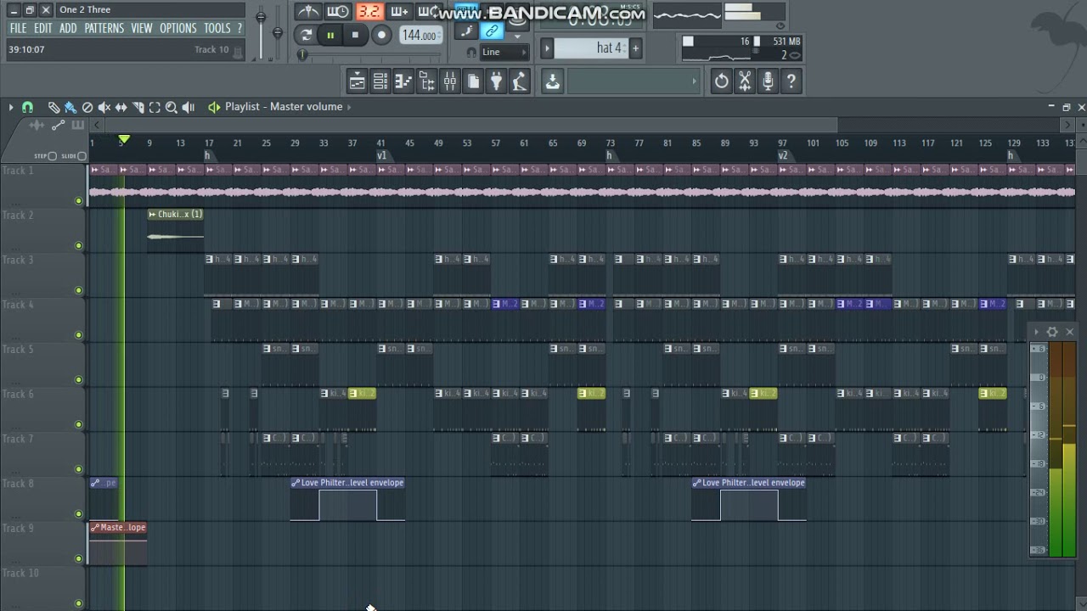Open the Piano roll window
Screen dimensions: 1087x611
pos(403,81)
